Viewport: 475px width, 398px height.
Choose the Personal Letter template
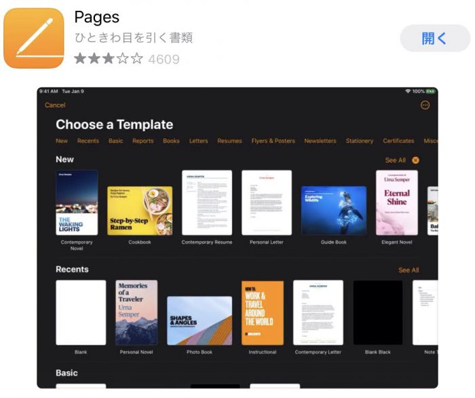tap(267, 202)
